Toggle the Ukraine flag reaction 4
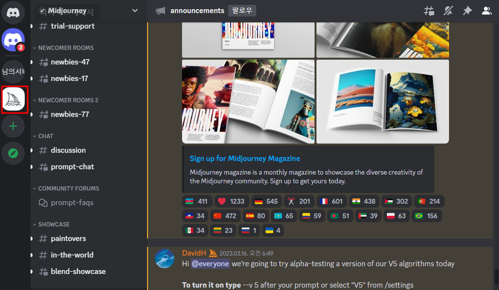499x290 pixels. 273,230
